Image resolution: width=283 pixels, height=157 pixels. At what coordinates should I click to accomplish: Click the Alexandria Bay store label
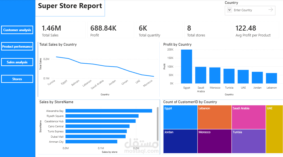(x=55, y=111)
